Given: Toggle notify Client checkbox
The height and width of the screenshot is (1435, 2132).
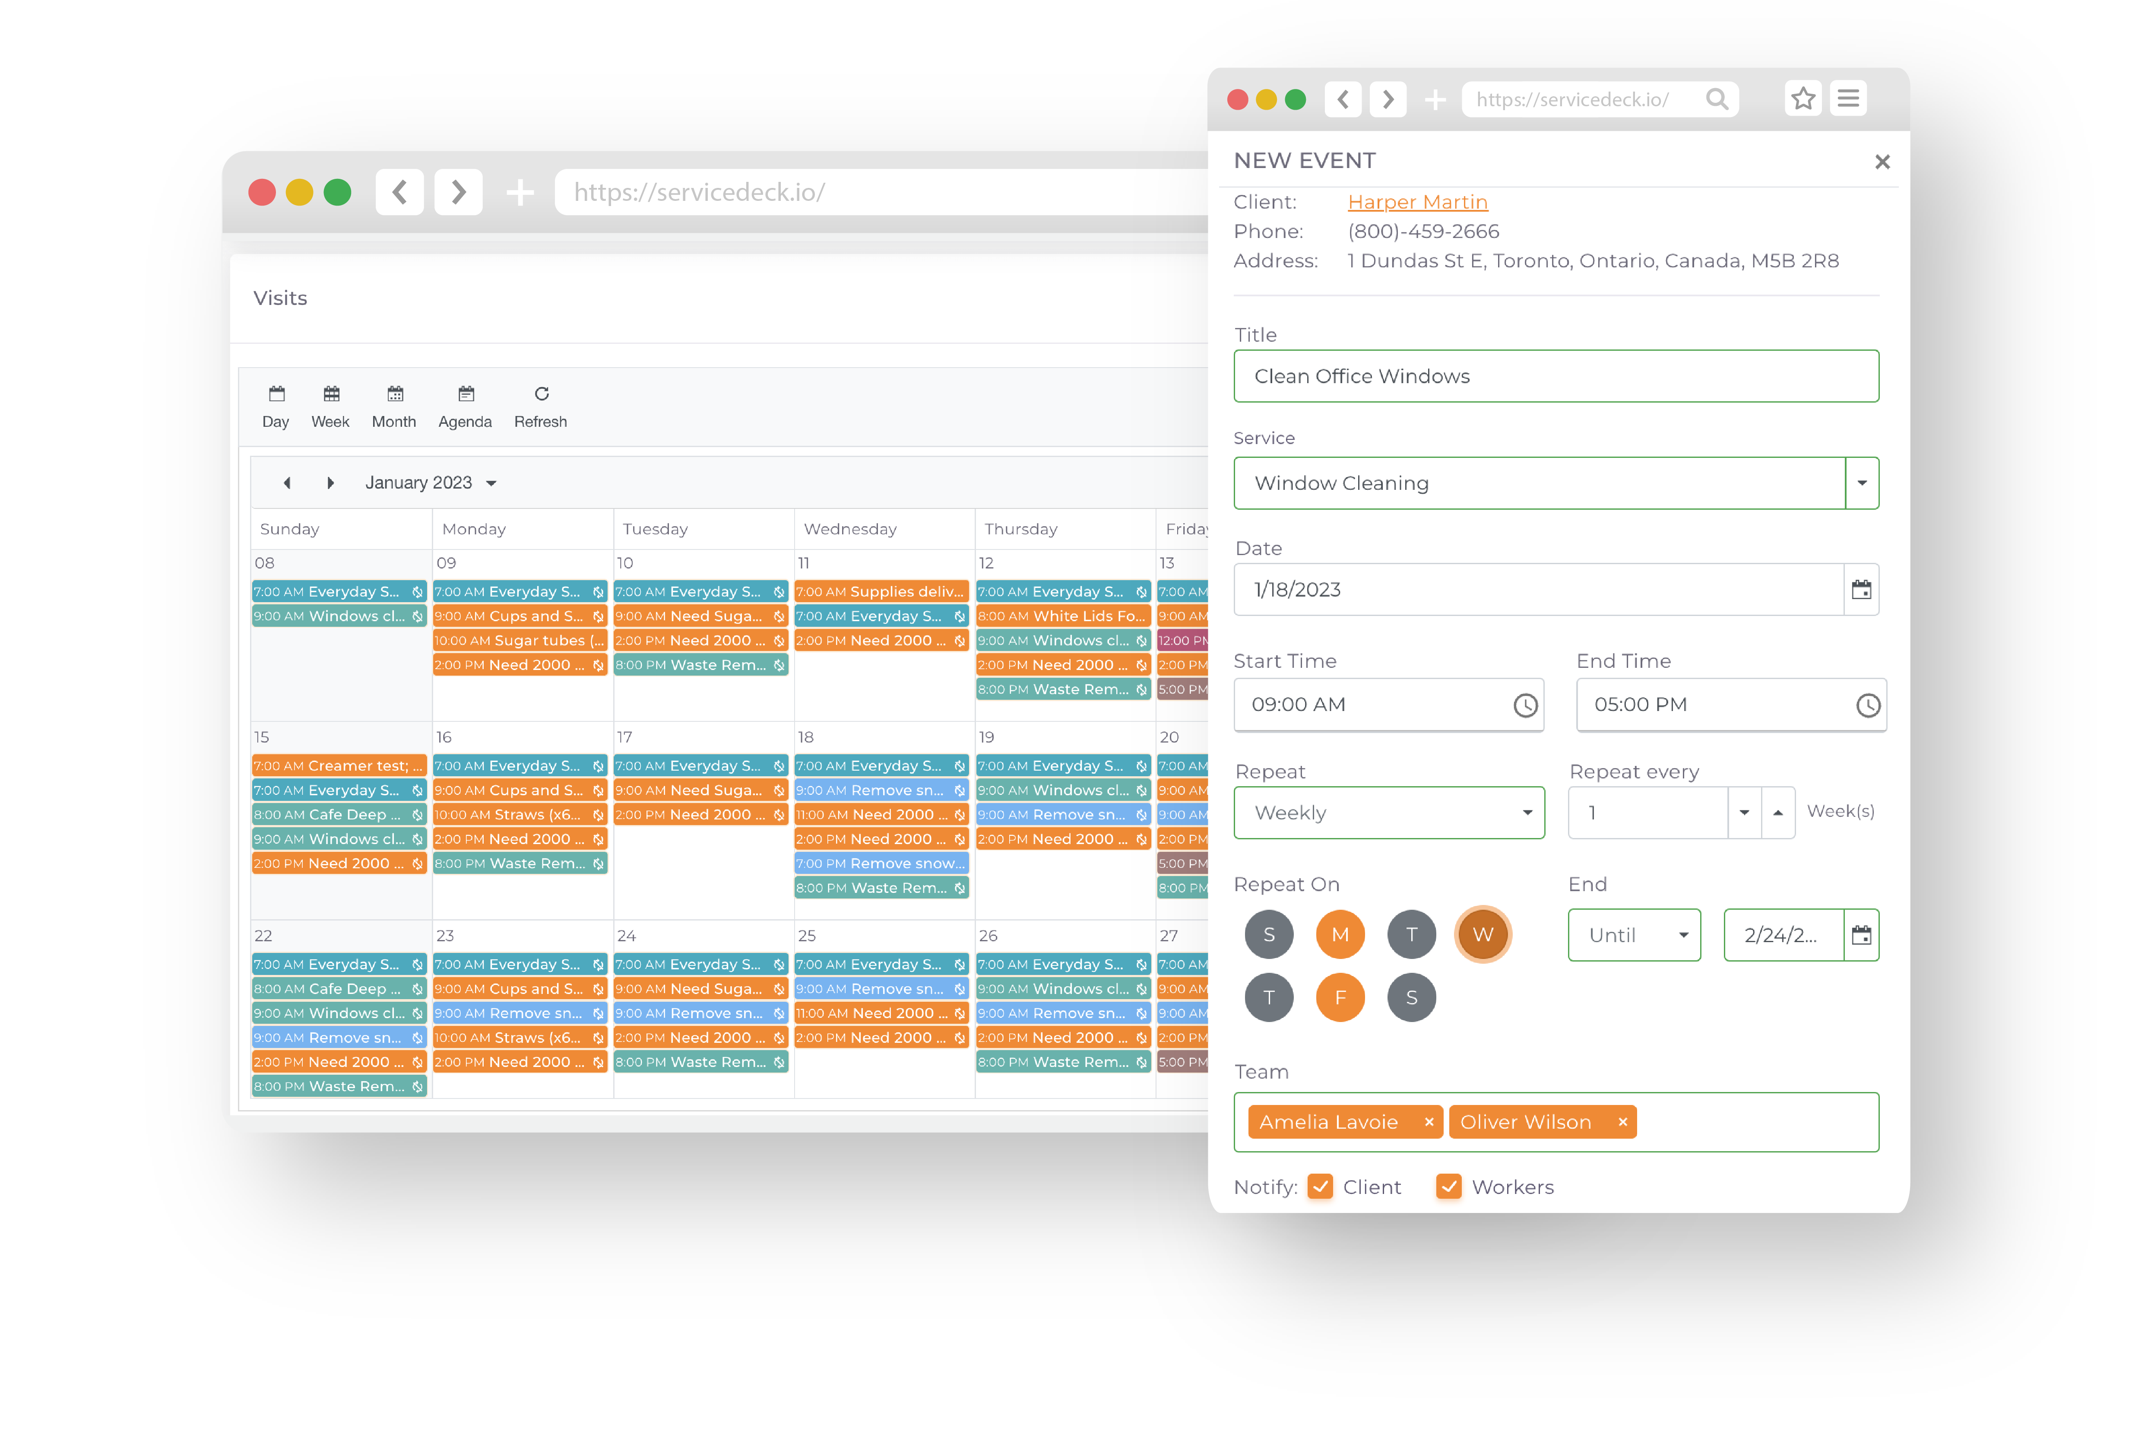Looking at the screenshot, I should click(1321, 1187).
